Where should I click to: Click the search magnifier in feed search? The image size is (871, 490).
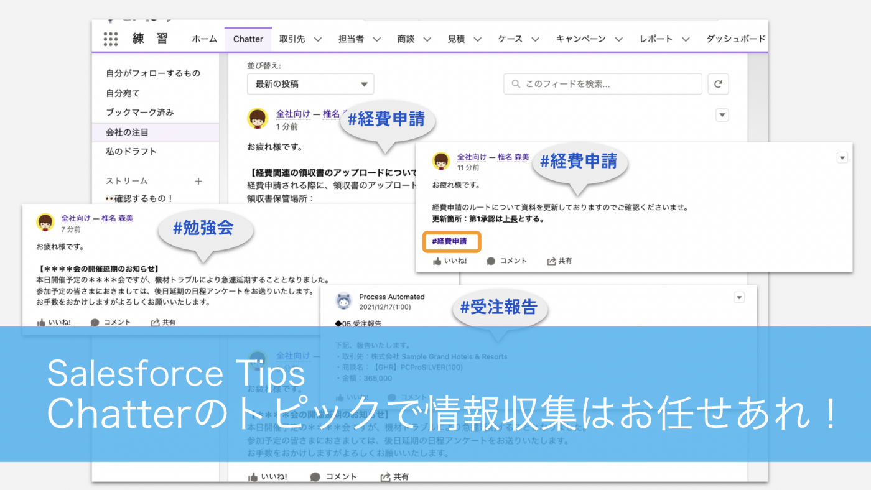click(x=516, y=84)
